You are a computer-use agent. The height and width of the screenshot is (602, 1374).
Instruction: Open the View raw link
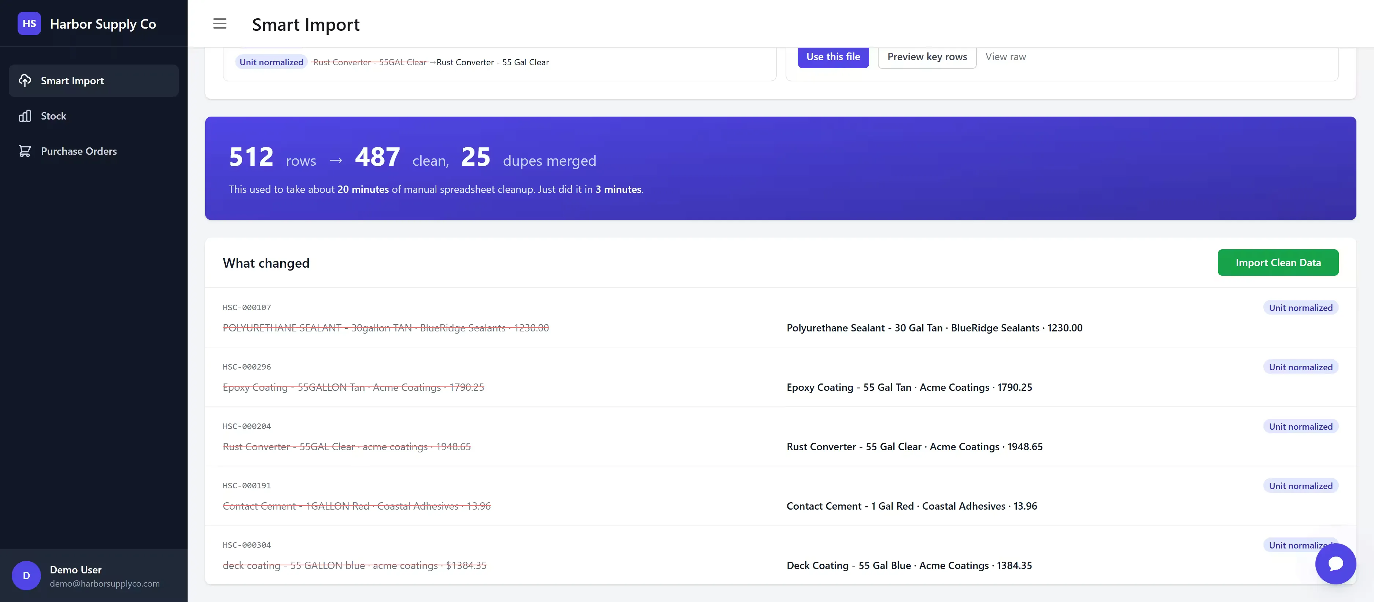[1005, 56]
